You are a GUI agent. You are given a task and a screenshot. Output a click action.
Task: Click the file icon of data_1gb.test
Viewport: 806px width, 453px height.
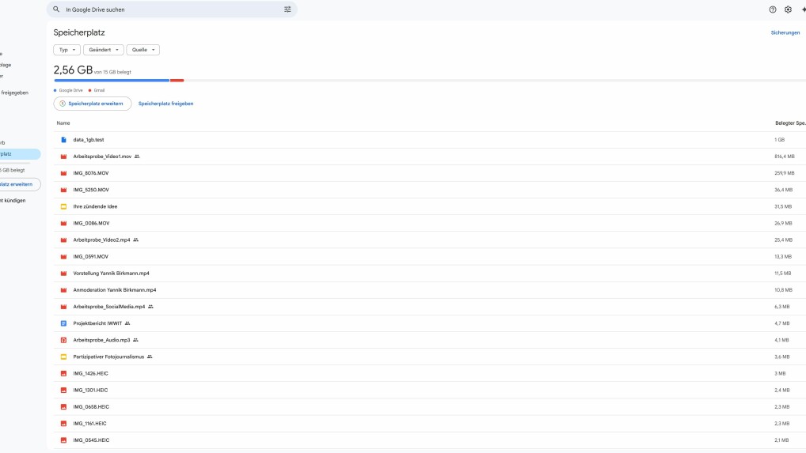(x=64, y=140)
